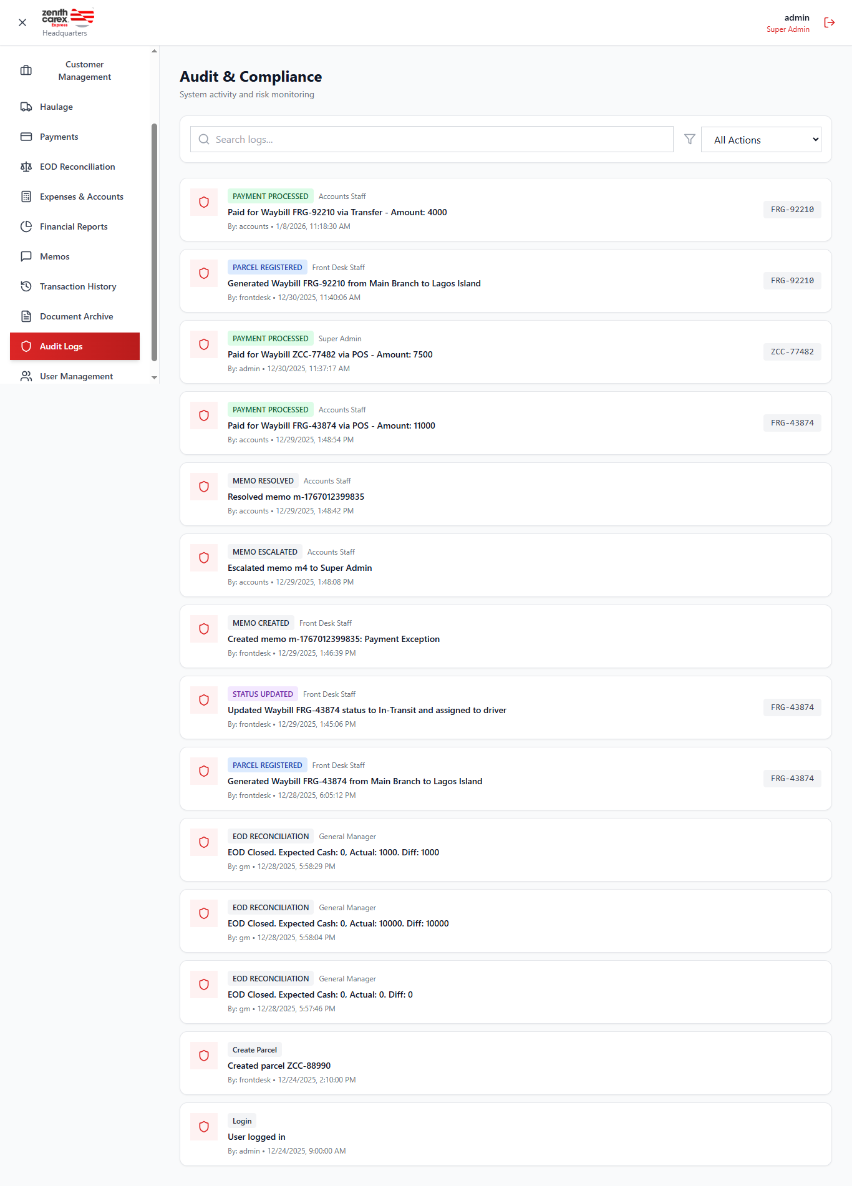This screenshot has width=852, height=1186.
Task: Click the EOD Reconciliation scales icon
Action: [x=26, y=167]
